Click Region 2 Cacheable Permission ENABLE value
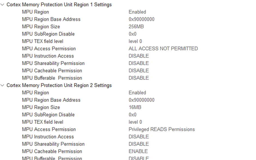256x160 pixels. (x=138, y=151)
